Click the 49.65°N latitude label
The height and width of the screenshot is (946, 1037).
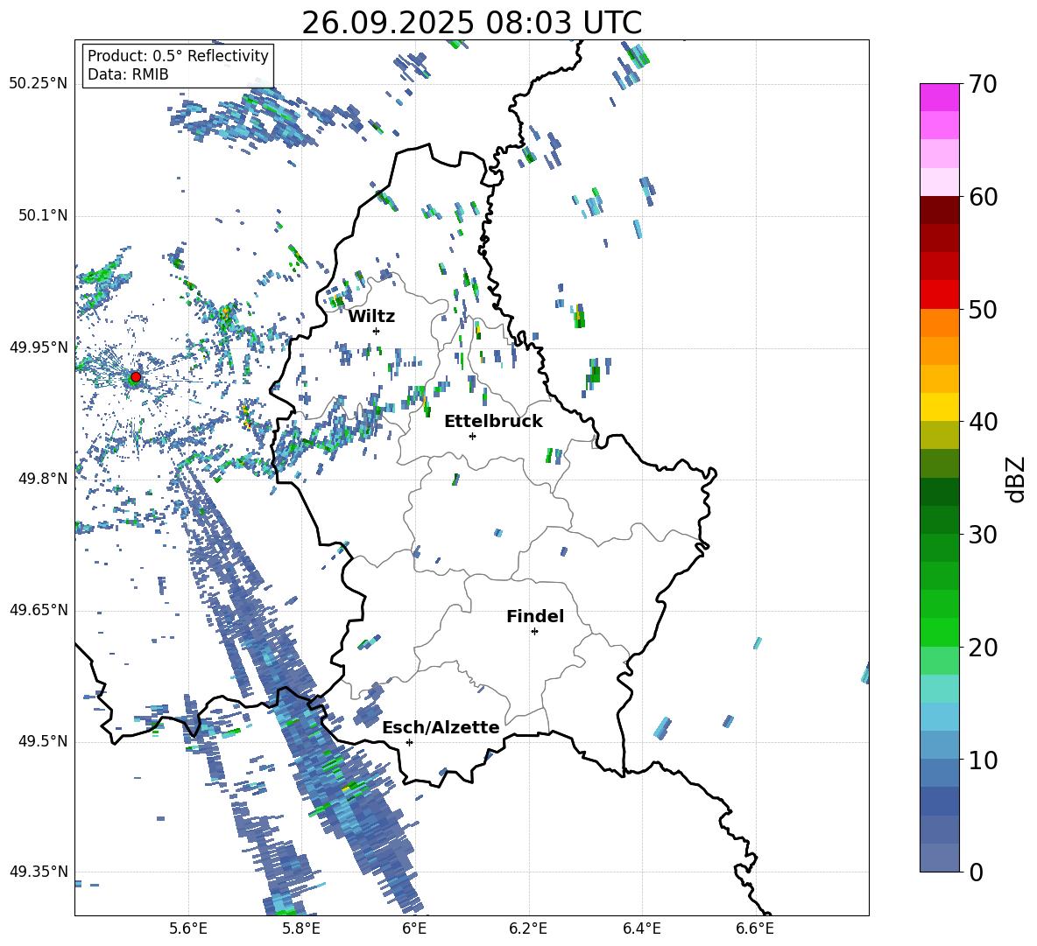[x=39, y=609]
